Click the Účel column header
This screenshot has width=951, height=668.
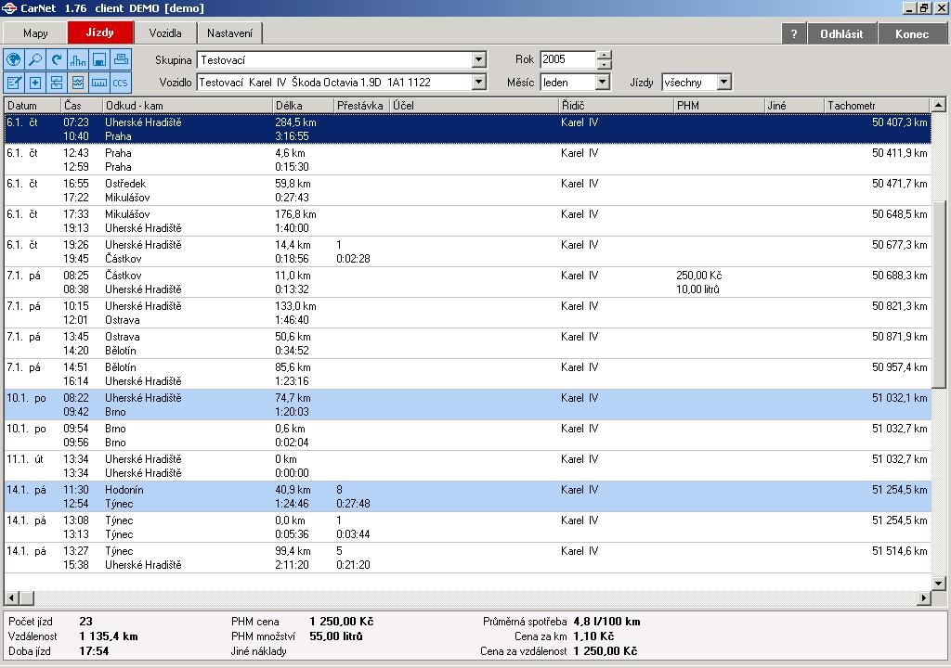pyautogui.click(x=474, y=106)
